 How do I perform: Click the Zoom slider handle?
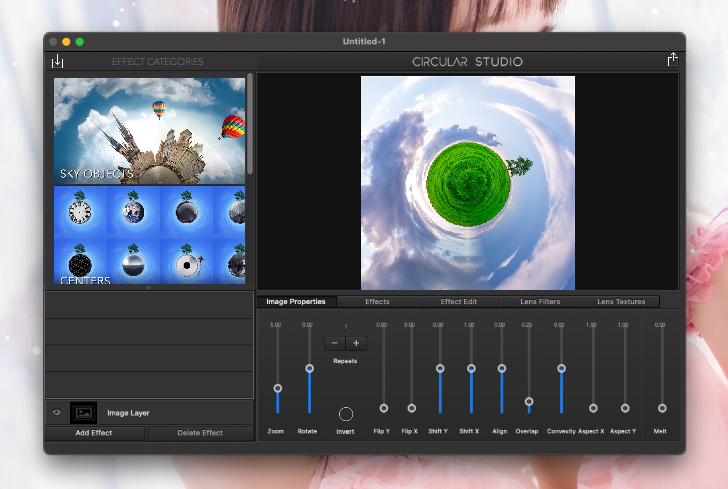pos(278,388)
